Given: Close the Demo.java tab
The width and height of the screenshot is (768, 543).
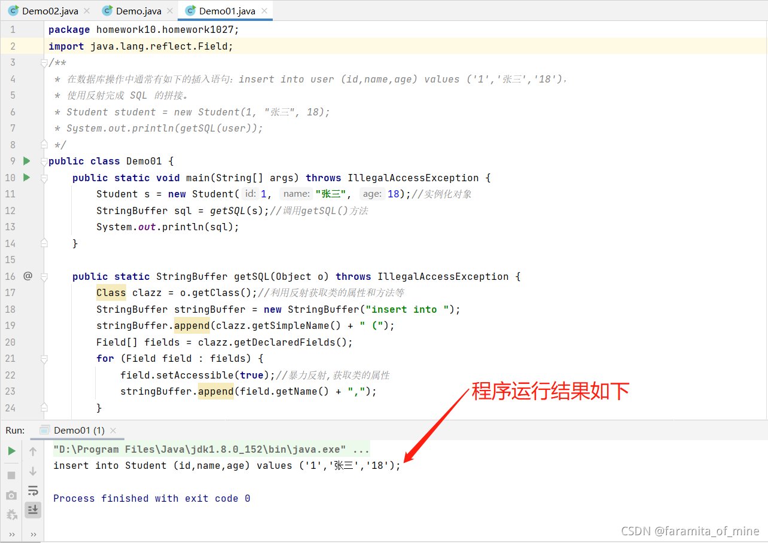Looking at the screenshot, I should tap(169, 11).
